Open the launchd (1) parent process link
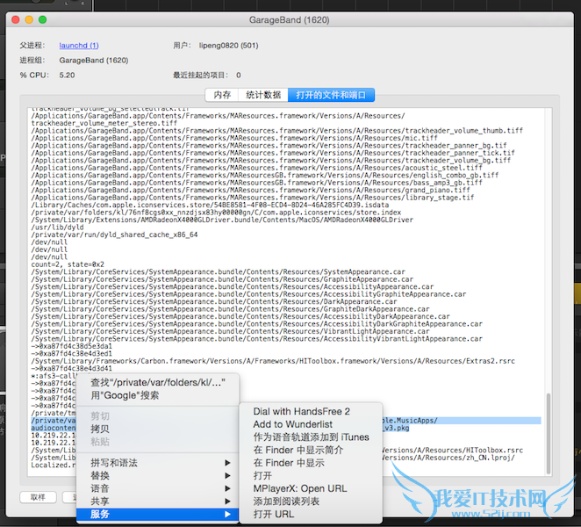The height and width of the screenshot is (527, 581). (79, 45)
